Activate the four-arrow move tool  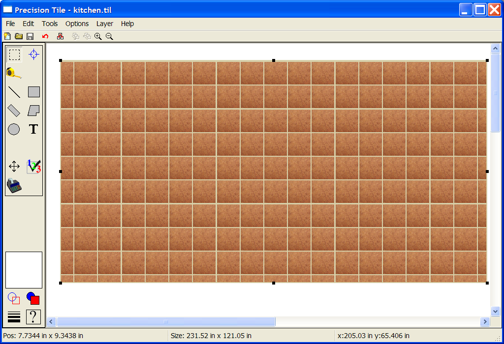[x=14, y=167]
